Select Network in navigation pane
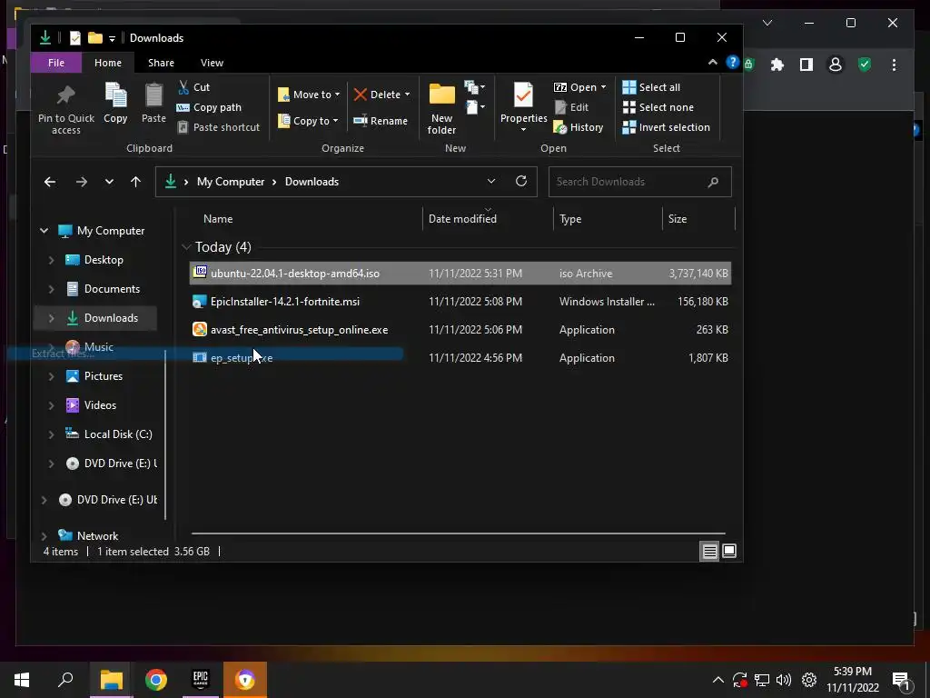Screen dimensions: 930x698 [x=88, y=536]
